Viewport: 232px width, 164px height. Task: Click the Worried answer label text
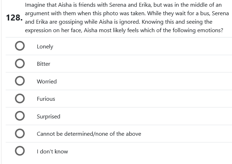tap(47, 81)
